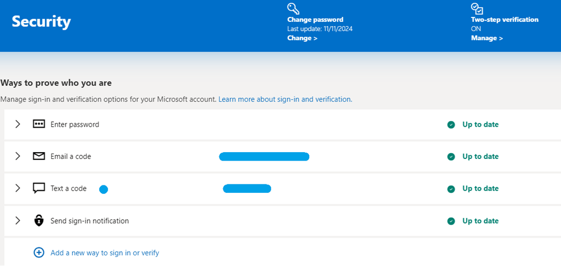Viewport: 561px width, 266px height.
Task: Click the green checkmark in Text a code row
Action: [451, 189]
